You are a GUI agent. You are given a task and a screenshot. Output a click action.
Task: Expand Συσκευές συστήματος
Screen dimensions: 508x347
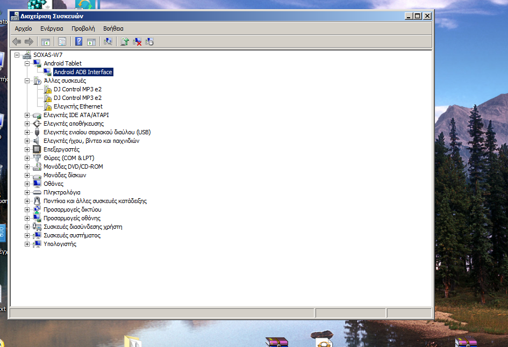(27, 235)
